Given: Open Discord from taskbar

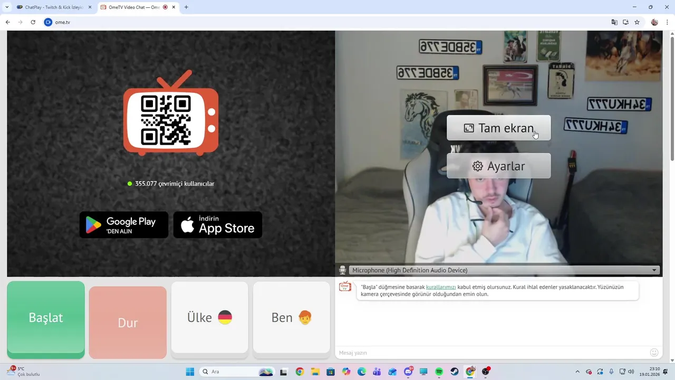Looking at the screenshot, I should coord(408,372).
